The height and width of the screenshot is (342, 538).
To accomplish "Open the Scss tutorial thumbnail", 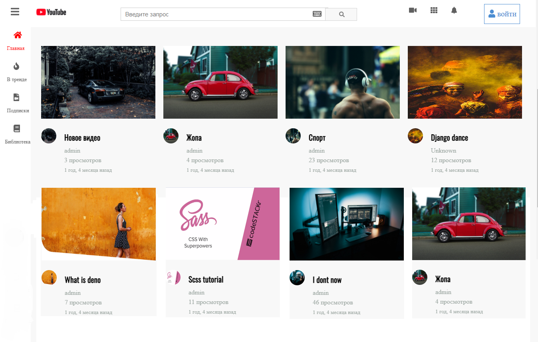I will click(222, 224).
